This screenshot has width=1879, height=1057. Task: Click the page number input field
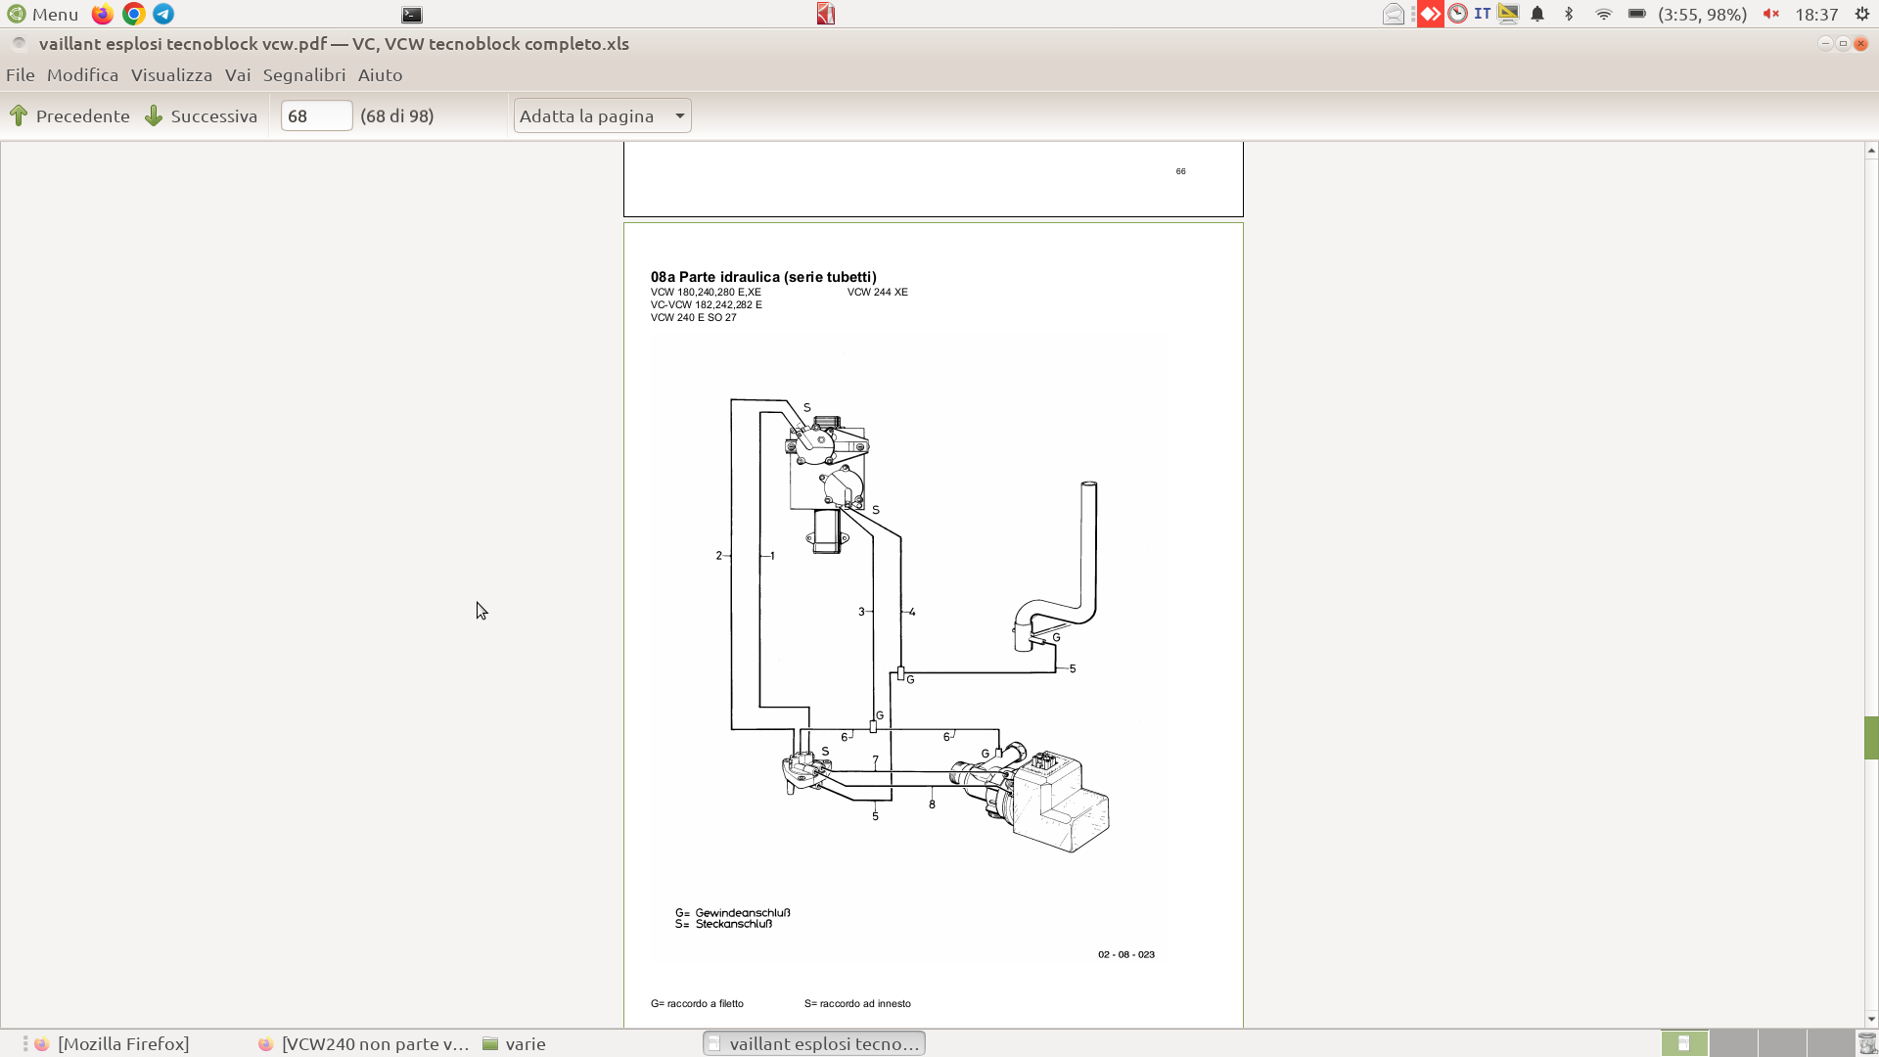pos(315,115)
